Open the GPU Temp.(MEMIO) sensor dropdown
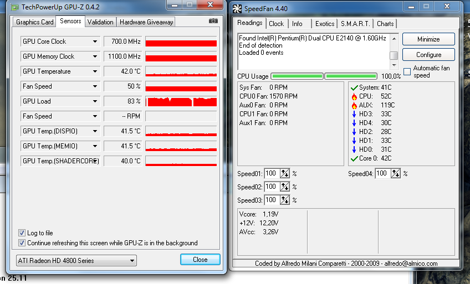470x284 pixels. 95,146
